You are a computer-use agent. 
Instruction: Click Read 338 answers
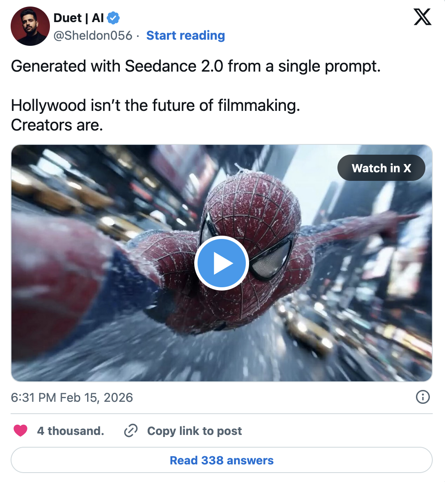click(221, 460)
